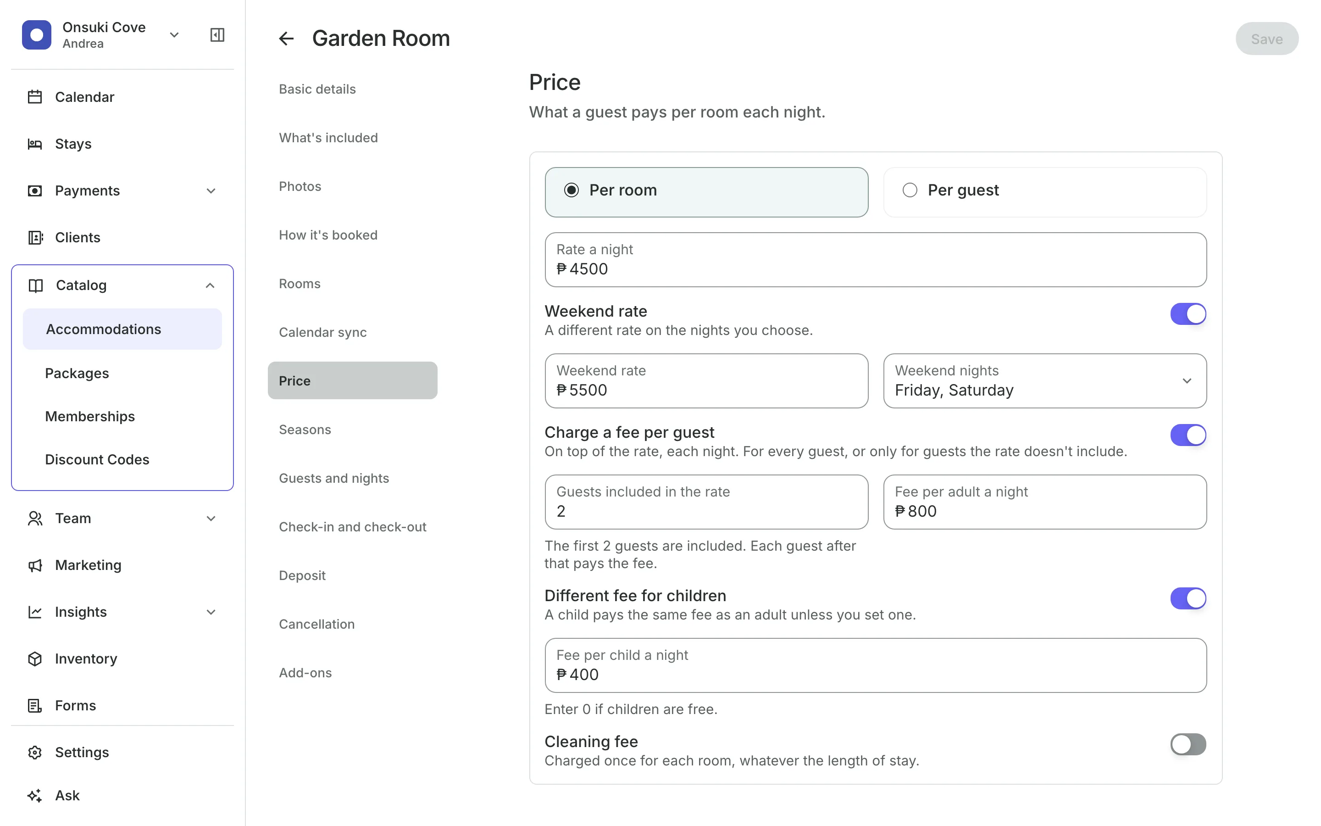
Task: Click the Rate a night field
Action: click(876, 260)
